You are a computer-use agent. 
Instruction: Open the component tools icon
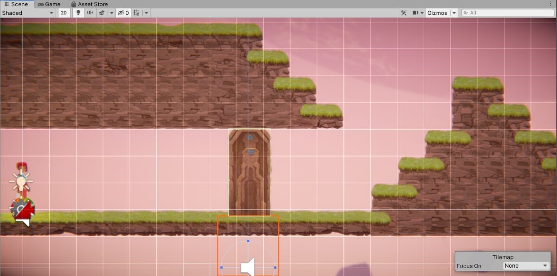(x=404, y=13)
